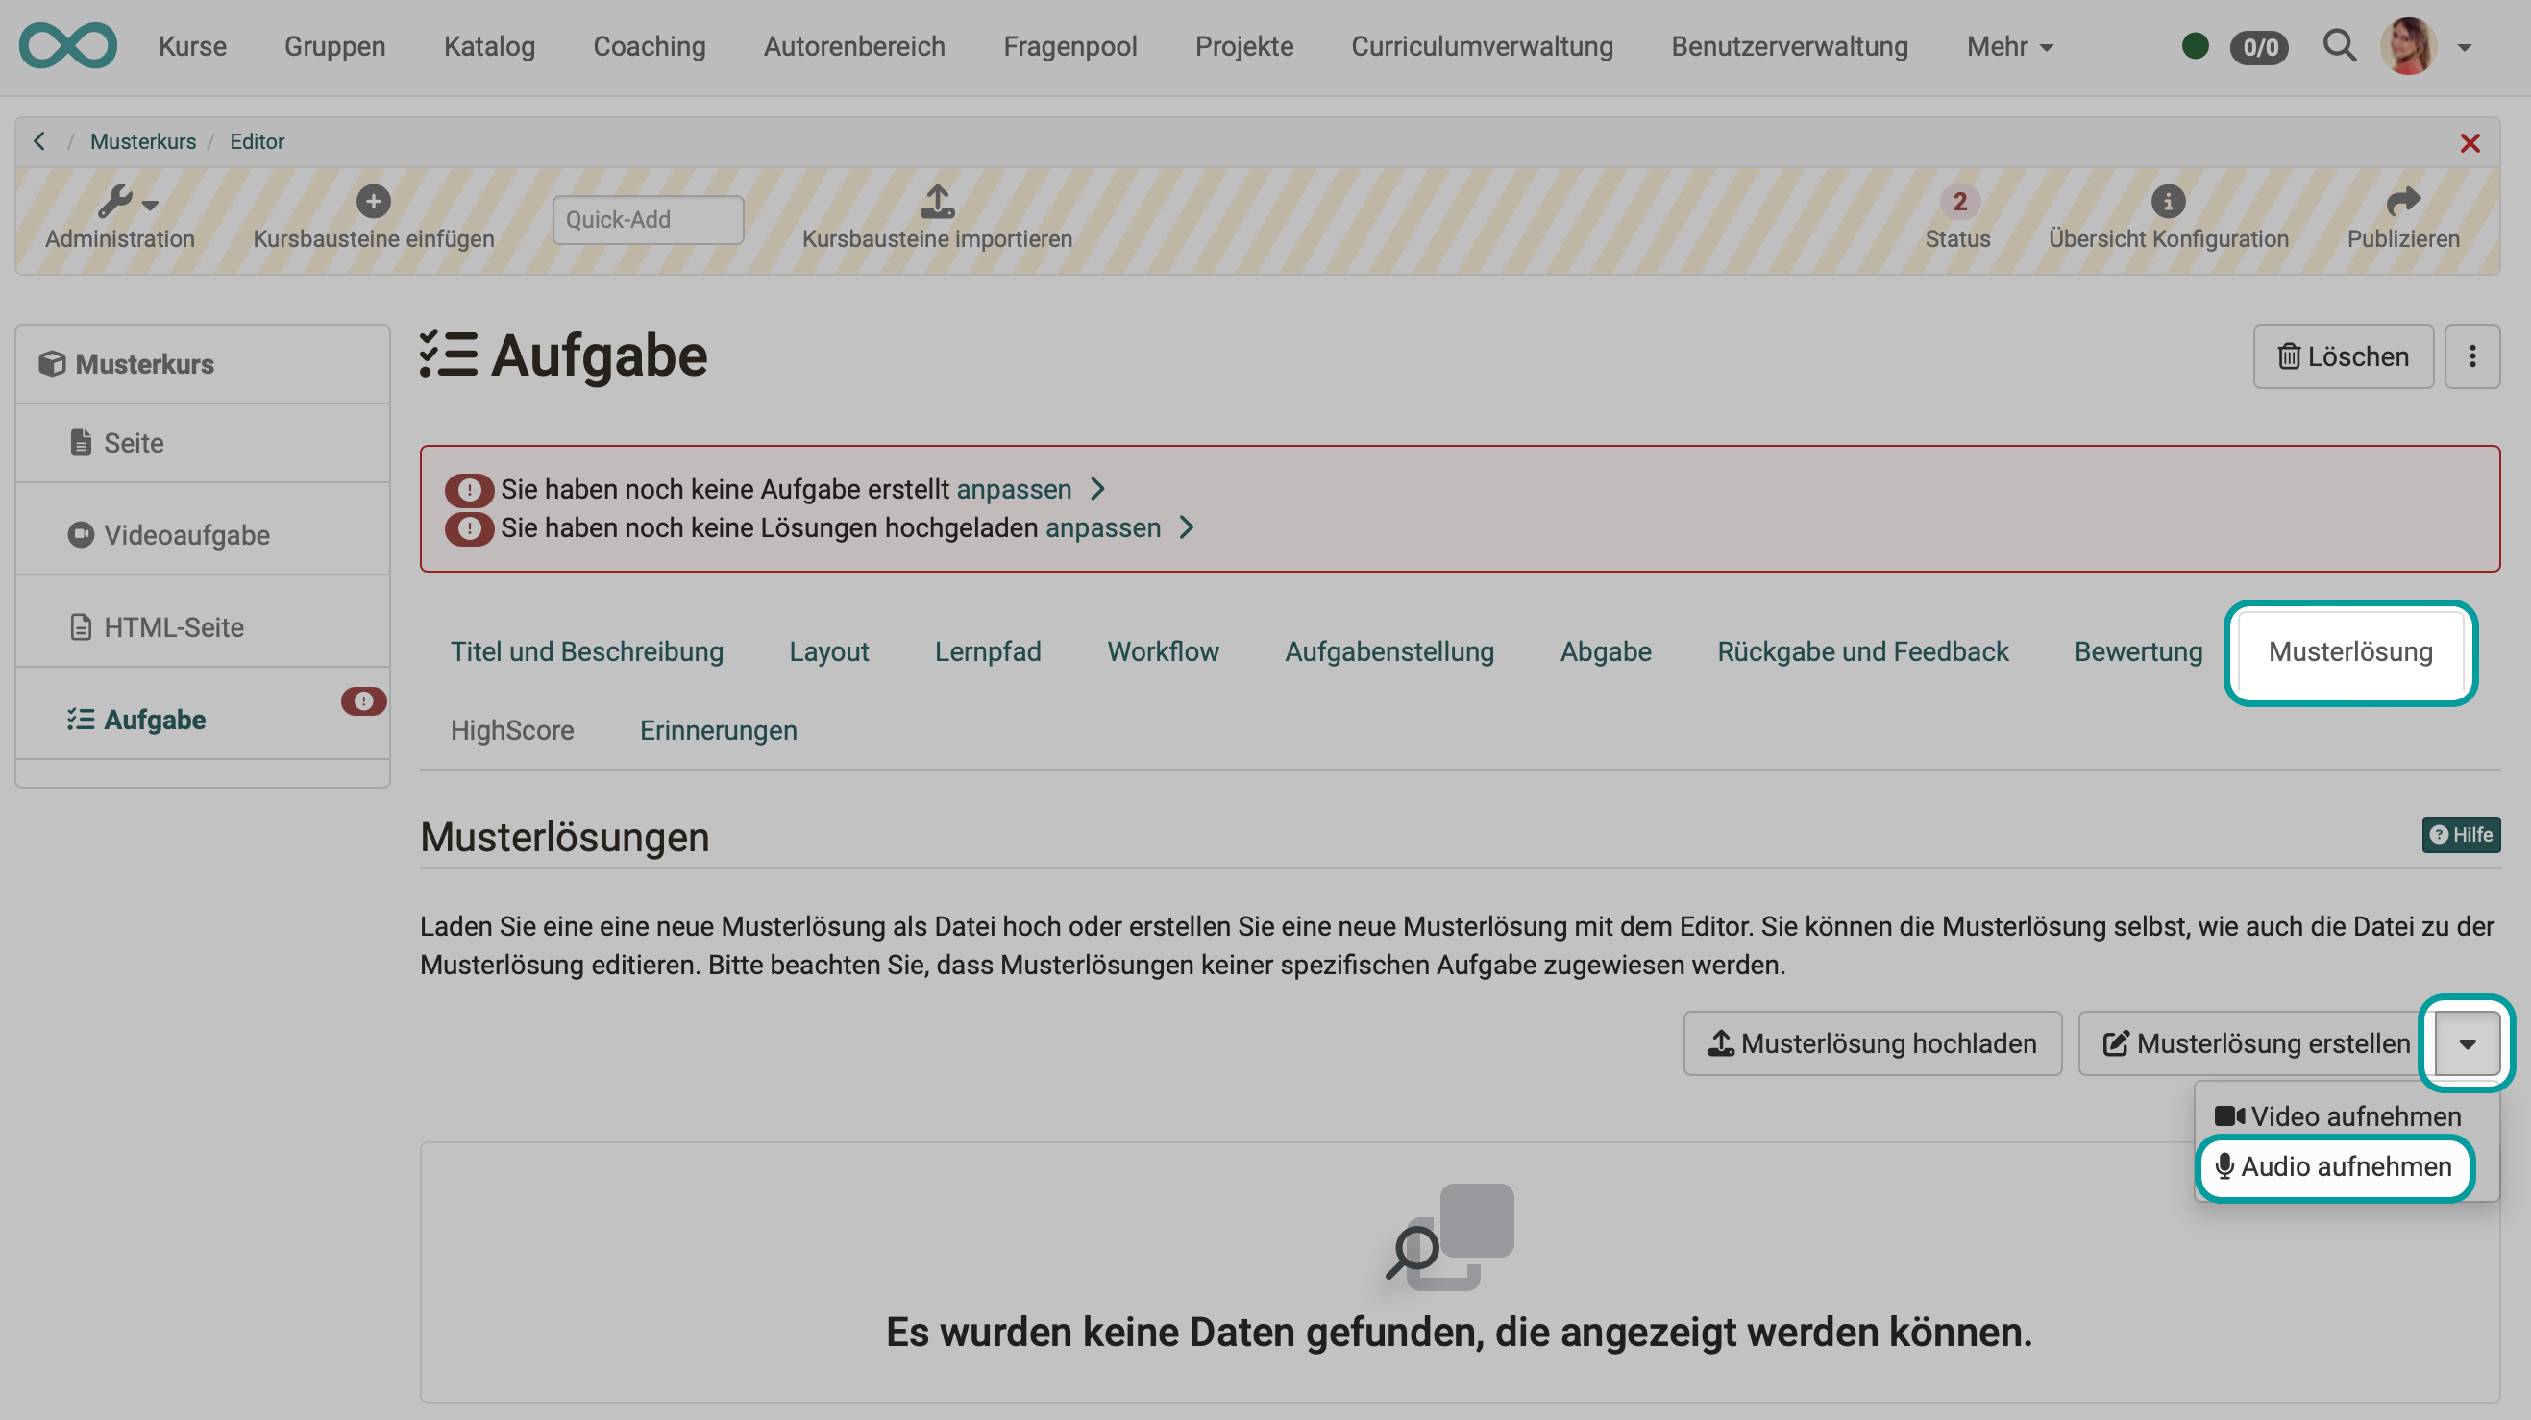Viewport: 2531px width, 1420px height.
Task: Click the Quick-Add input field
Action: [x=648, y=218]
